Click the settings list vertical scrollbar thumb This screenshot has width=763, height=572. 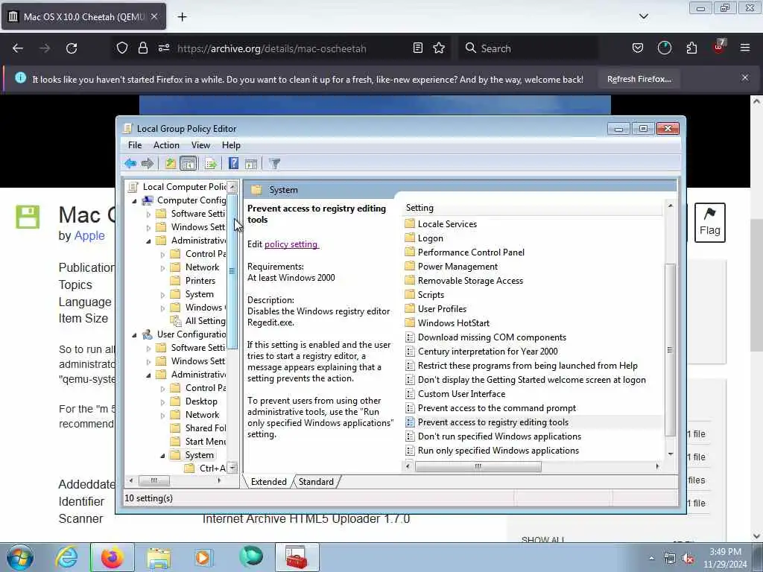[670, 350]
